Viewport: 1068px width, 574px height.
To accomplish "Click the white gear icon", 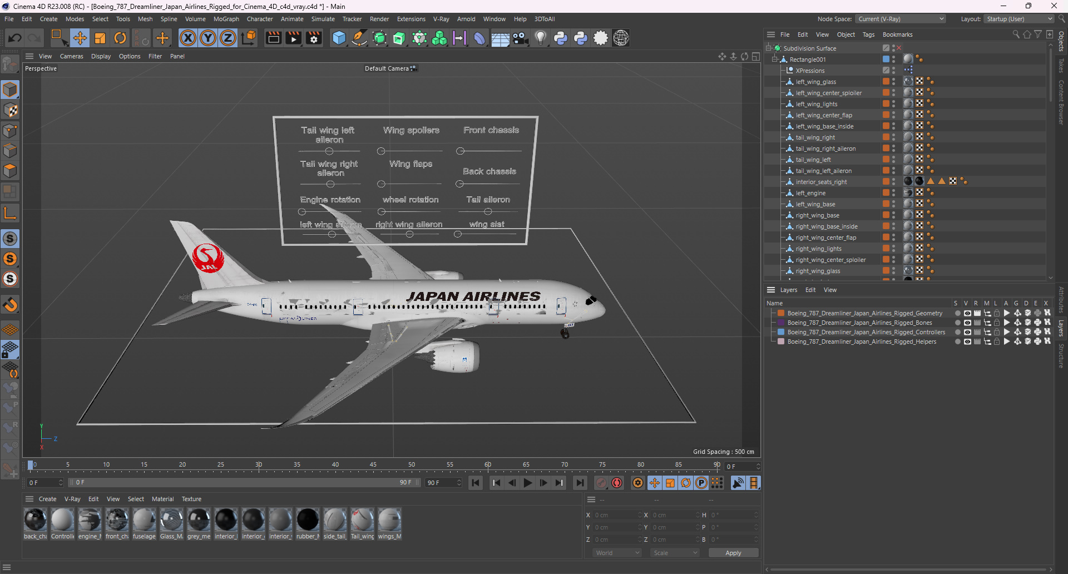I will [x=601, y=38].
